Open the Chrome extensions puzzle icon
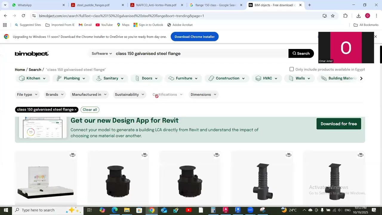 click(345, 16)
